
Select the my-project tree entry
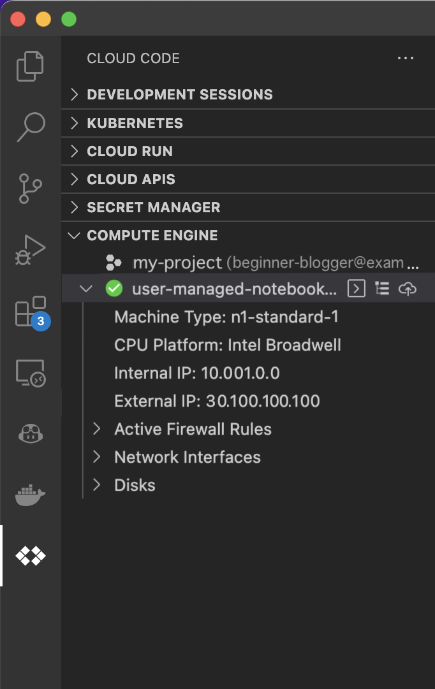point(177,262)
